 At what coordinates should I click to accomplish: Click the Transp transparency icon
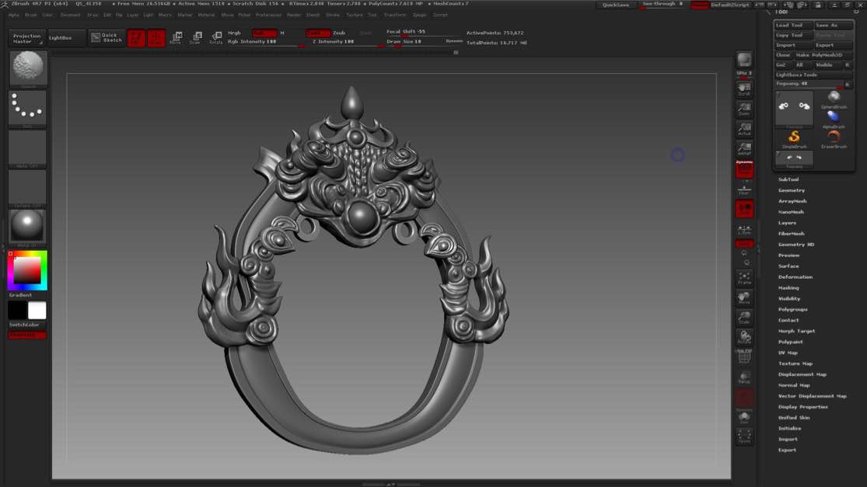tap(744, 377)
